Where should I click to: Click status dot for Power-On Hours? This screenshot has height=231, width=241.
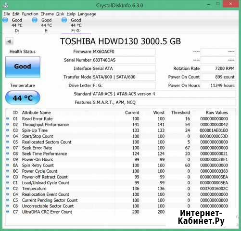(x=8, y=159)
